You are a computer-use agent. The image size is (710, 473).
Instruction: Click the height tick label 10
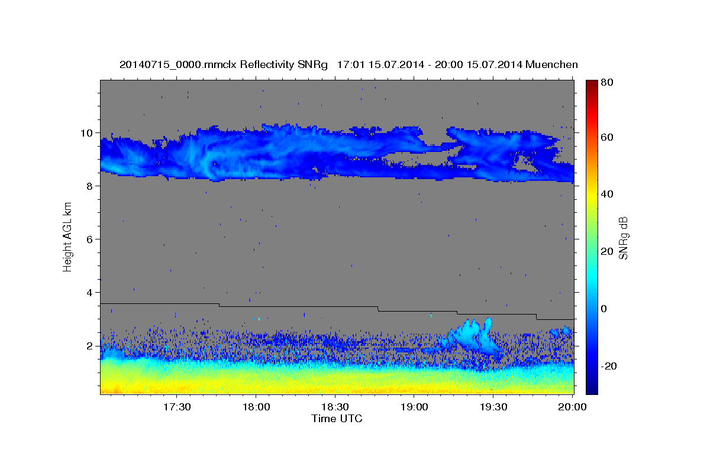point(88,132)
